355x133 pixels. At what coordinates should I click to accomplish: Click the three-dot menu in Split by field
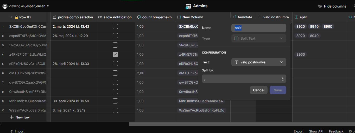[x=283, y=79]
